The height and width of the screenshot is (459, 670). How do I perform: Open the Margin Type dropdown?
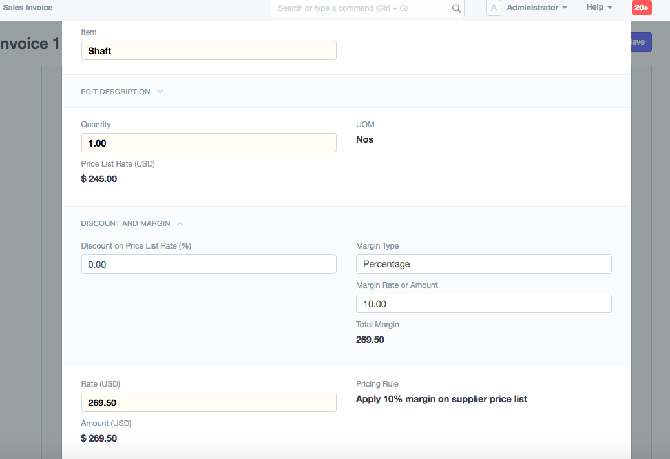tap(483, 264)
